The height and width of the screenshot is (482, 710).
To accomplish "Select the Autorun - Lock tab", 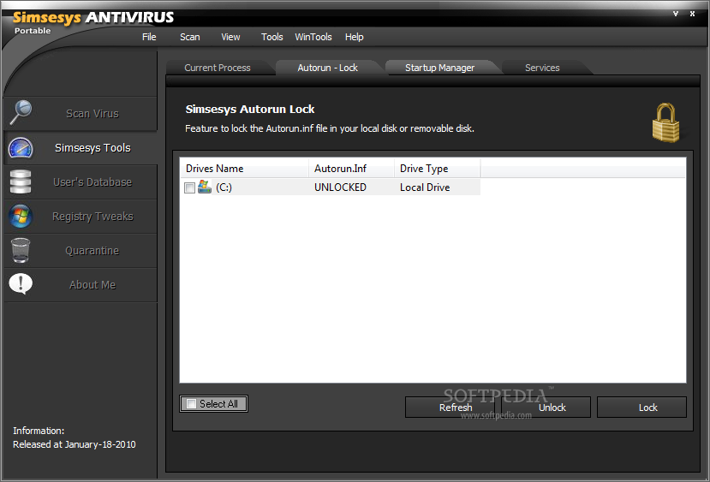I will coord(328,68).
